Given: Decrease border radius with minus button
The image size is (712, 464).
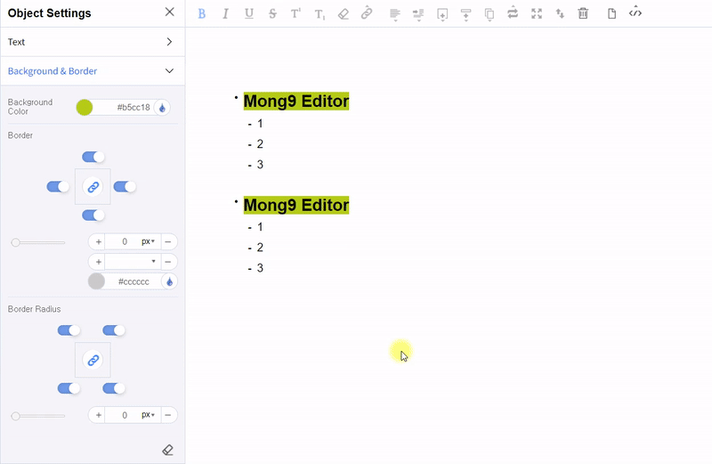Looking at the screenshot, I should pyautogui.click(x=168, y=415).
